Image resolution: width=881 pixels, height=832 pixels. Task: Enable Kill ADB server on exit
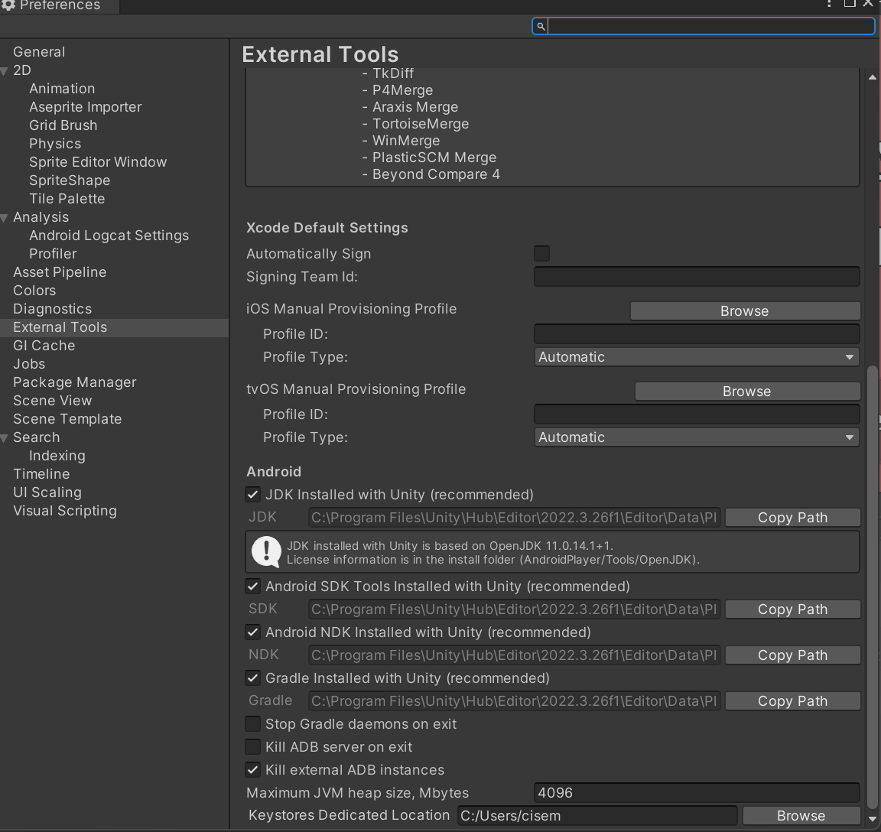tap(252, 746)
